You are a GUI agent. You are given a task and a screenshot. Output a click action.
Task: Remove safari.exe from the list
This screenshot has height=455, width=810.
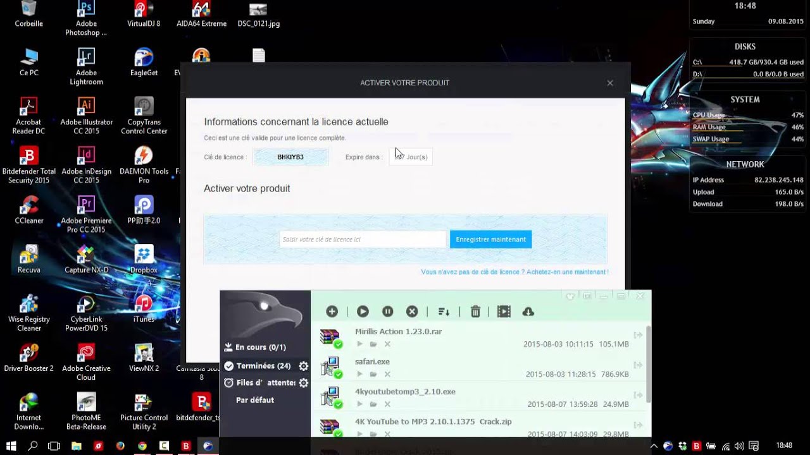coord(387,375)
